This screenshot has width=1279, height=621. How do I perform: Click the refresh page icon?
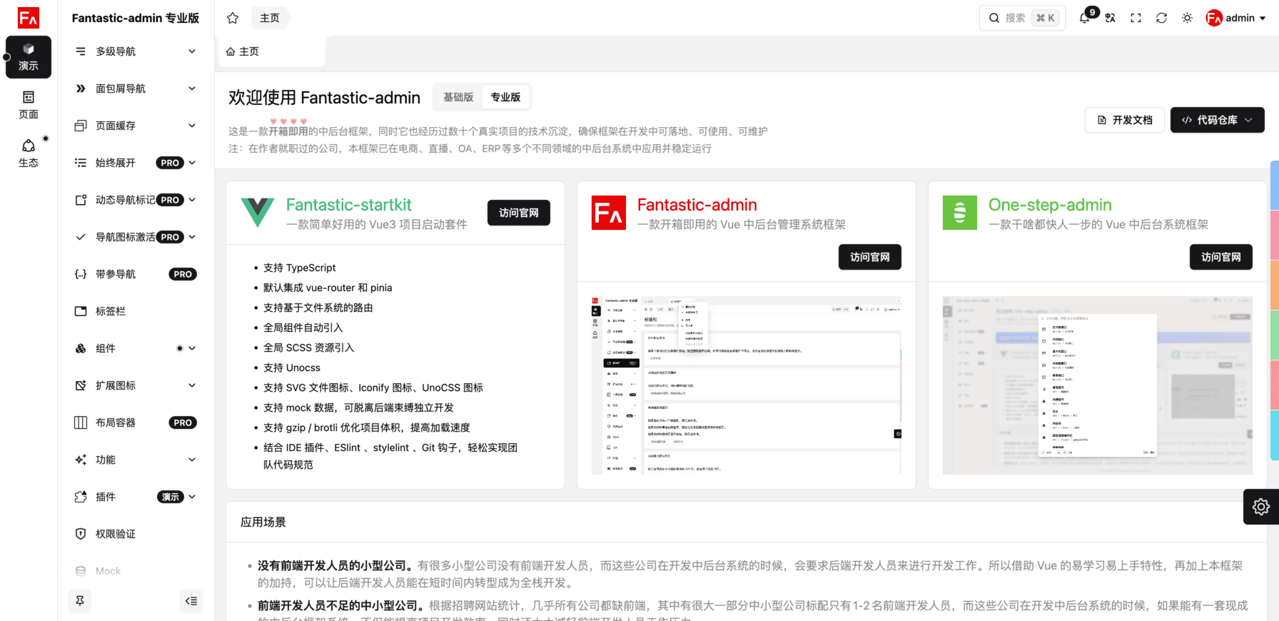point(1162,18)
